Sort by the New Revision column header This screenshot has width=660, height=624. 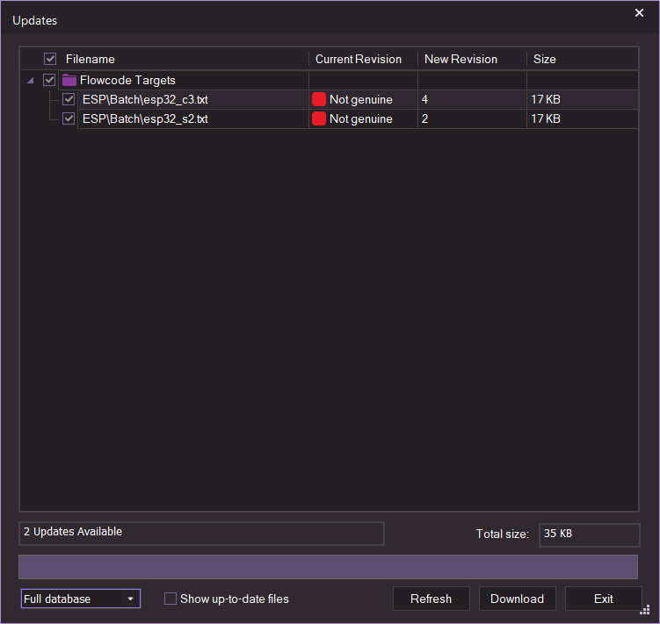461,59
